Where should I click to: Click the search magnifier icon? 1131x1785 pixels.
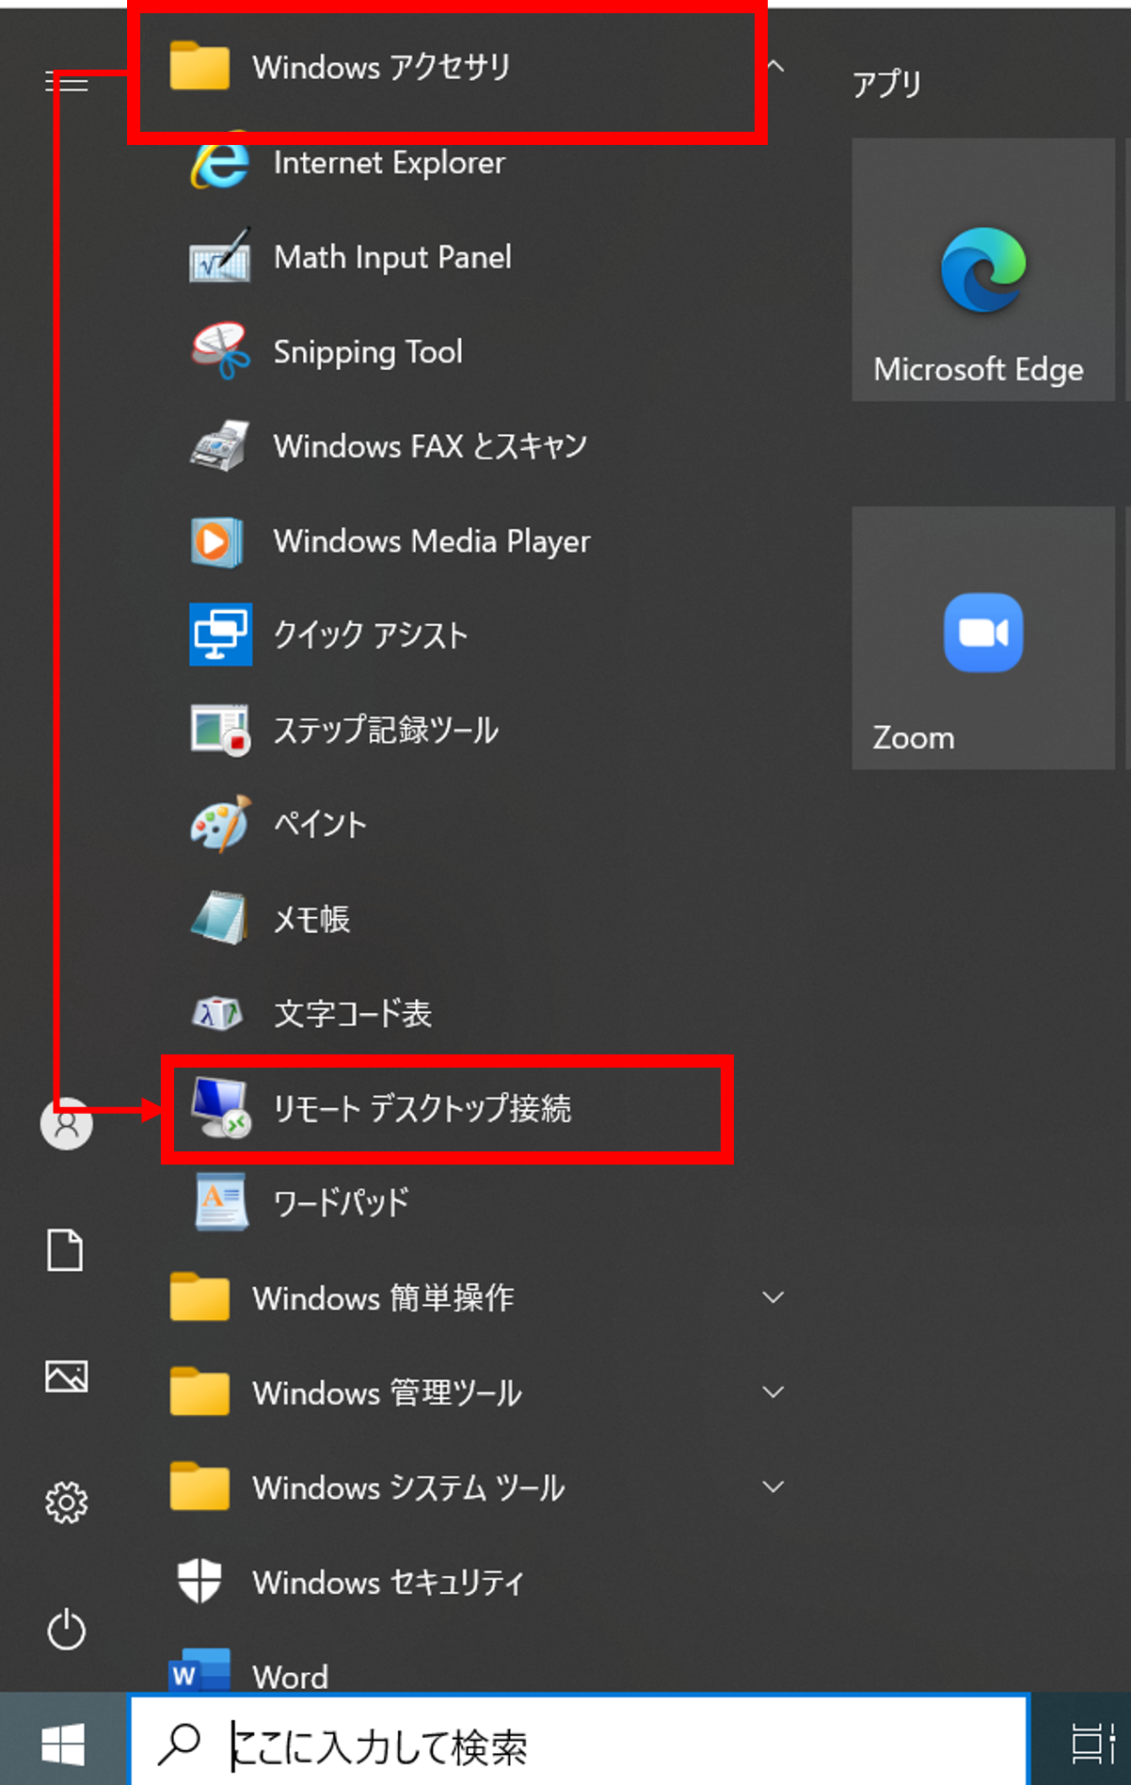(x=179, y=1745)
